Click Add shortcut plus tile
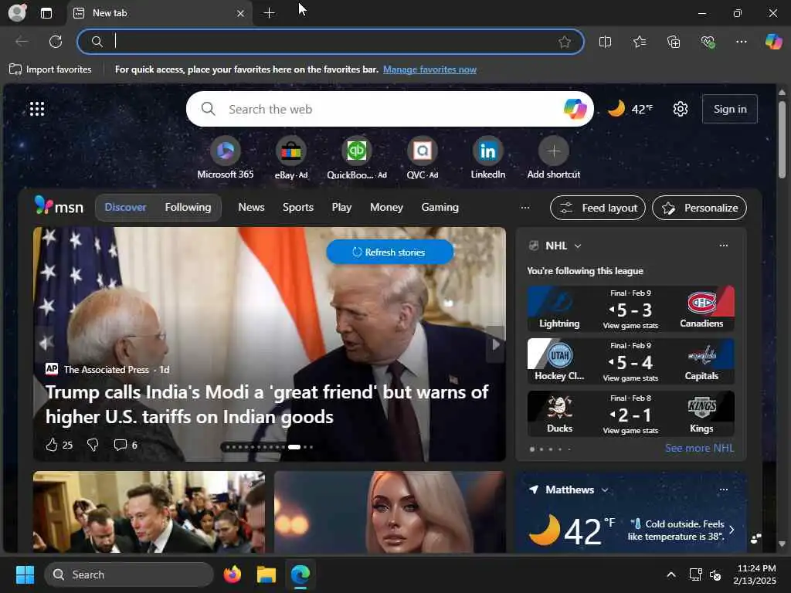Image resolution: width=791 pixels, height=593 pixels. [553, 158]
